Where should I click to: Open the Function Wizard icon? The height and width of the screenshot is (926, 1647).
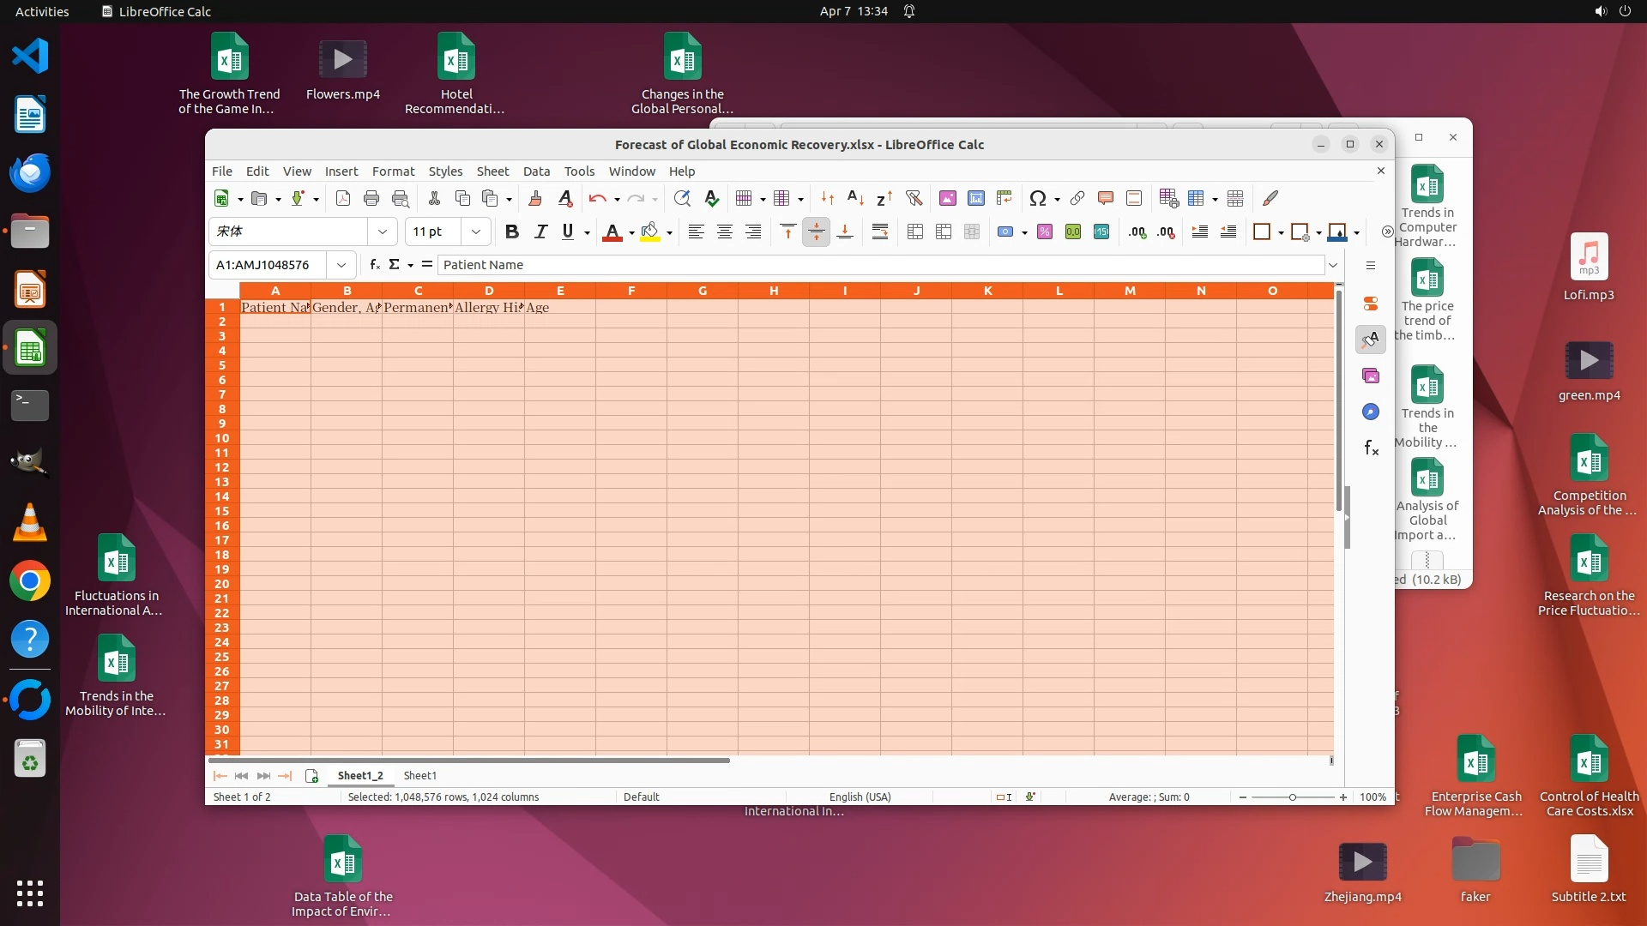coord(375,265)
